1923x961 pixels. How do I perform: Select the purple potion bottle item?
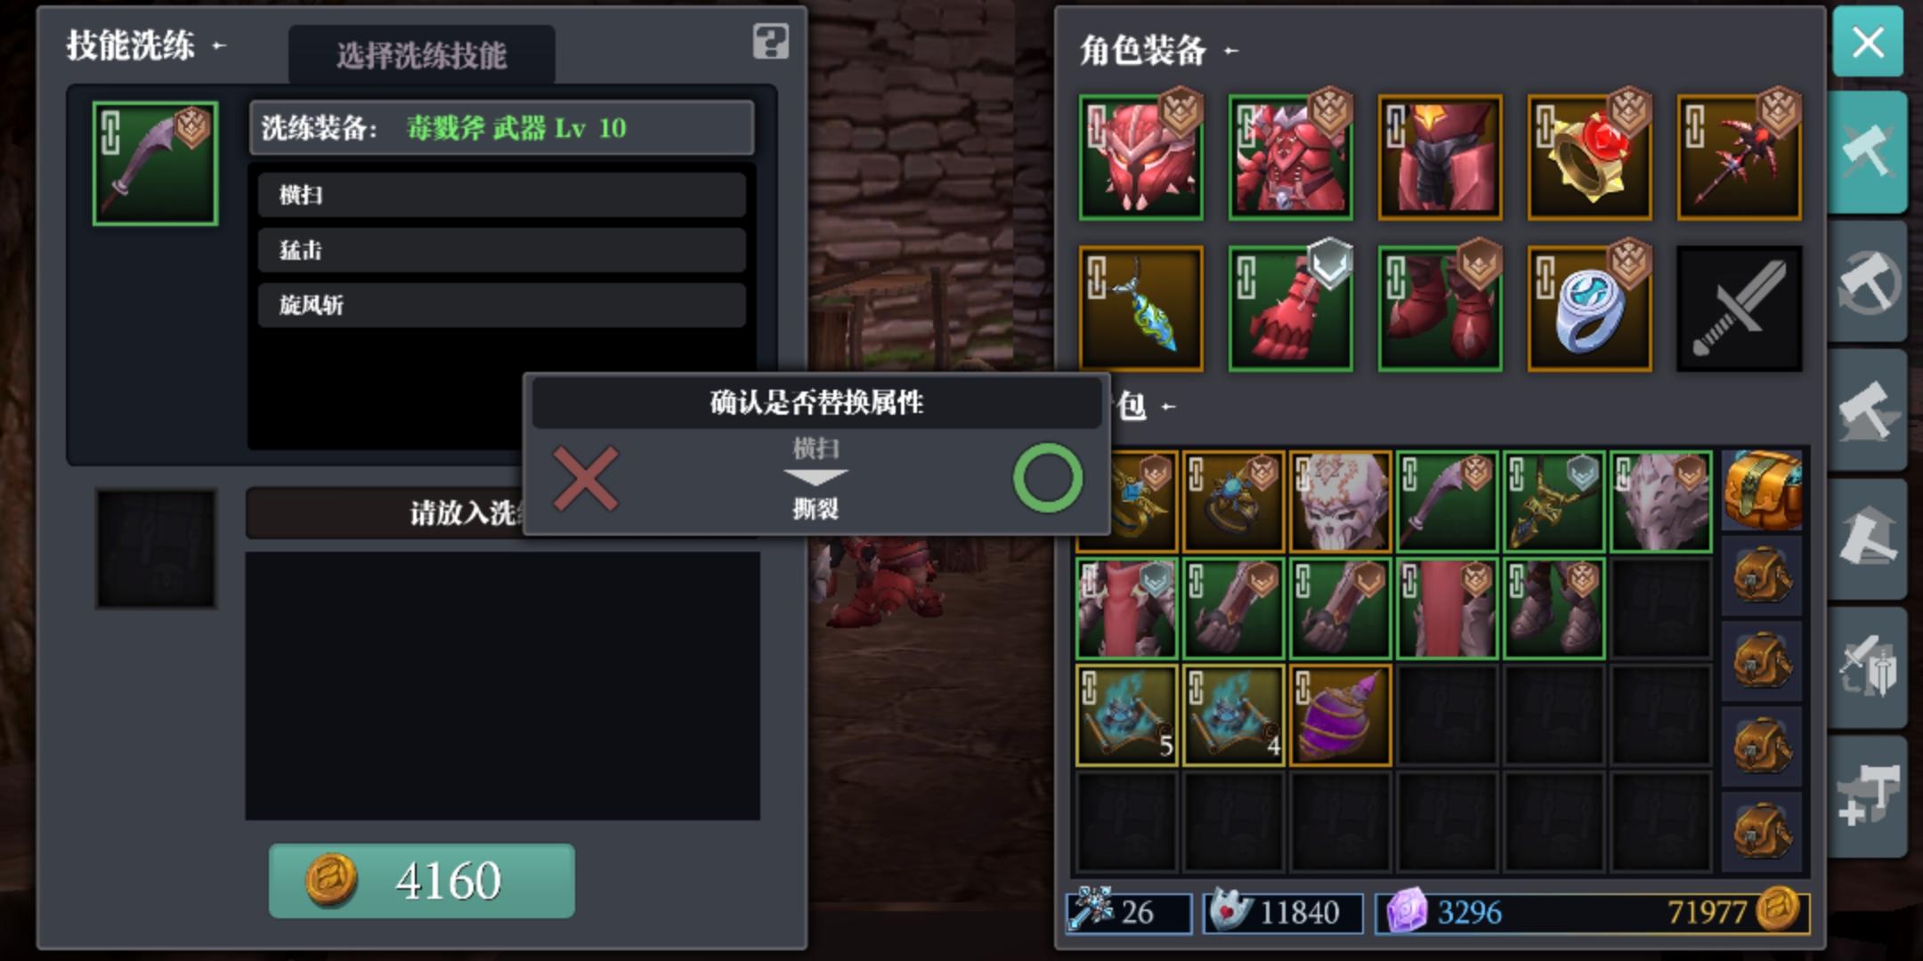coord(1340,715)
